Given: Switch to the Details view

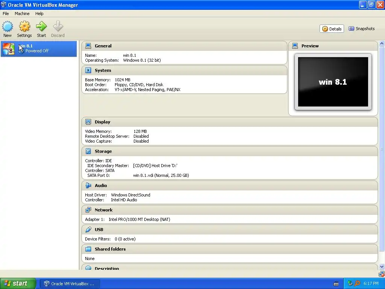Looking at the screenshot, I should [332, 29].
